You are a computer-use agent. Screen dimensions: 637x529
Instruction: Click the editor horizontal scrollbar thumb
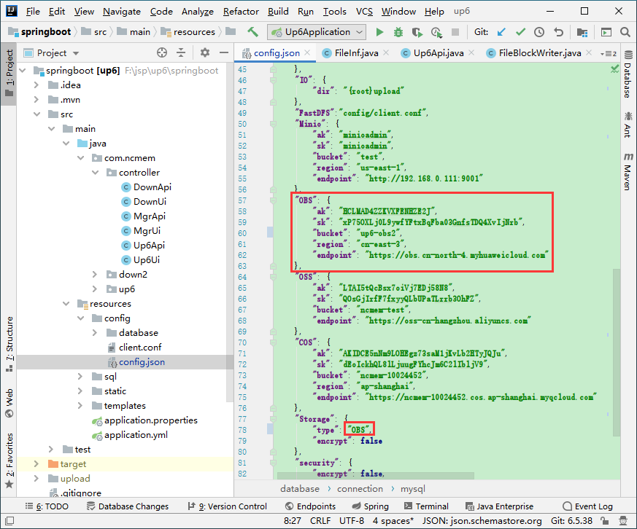(x=375, y=476)
